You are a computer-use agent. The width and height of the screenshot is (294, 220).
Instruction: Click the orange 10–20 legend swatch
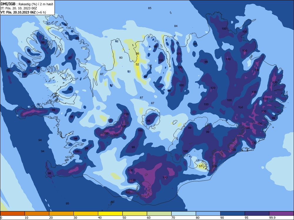click(37, 214)
